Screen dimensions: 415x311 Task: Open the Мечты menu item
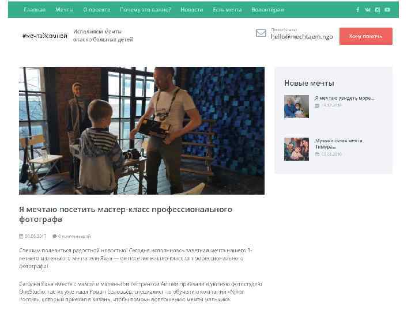point(65,10)
